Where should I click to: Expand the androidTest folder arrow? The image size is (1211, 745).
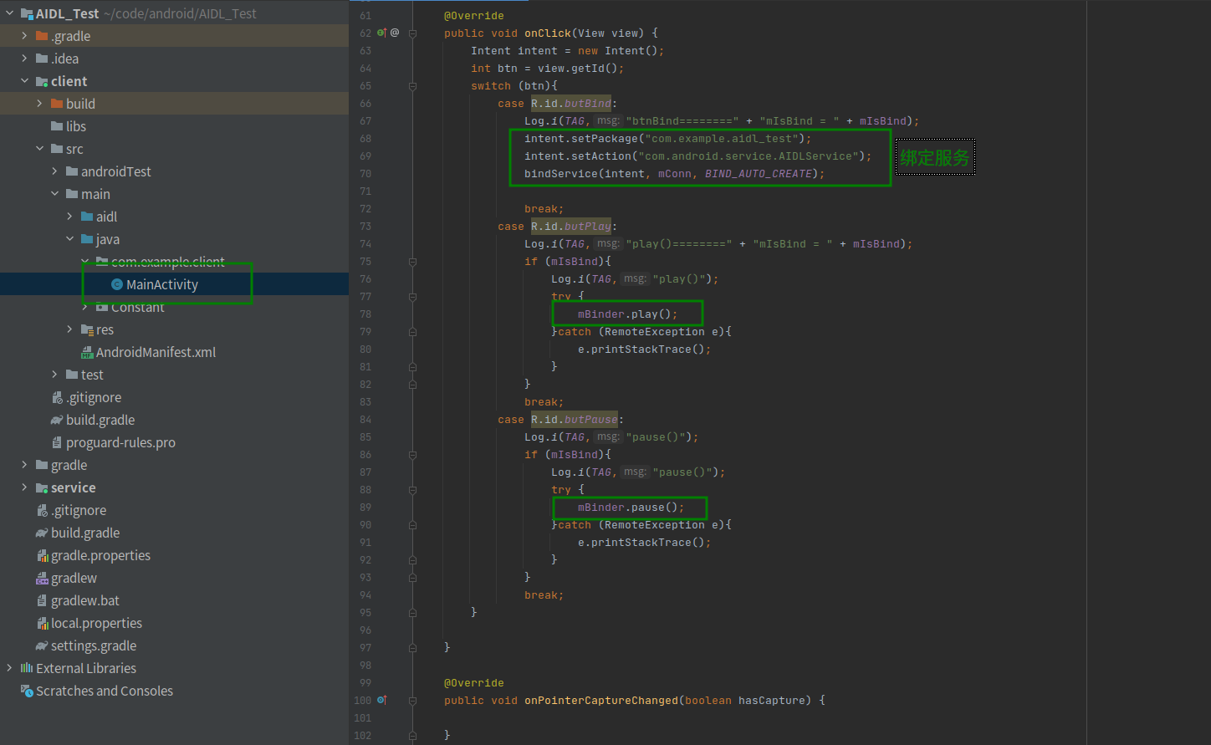[x=54, y=171]
